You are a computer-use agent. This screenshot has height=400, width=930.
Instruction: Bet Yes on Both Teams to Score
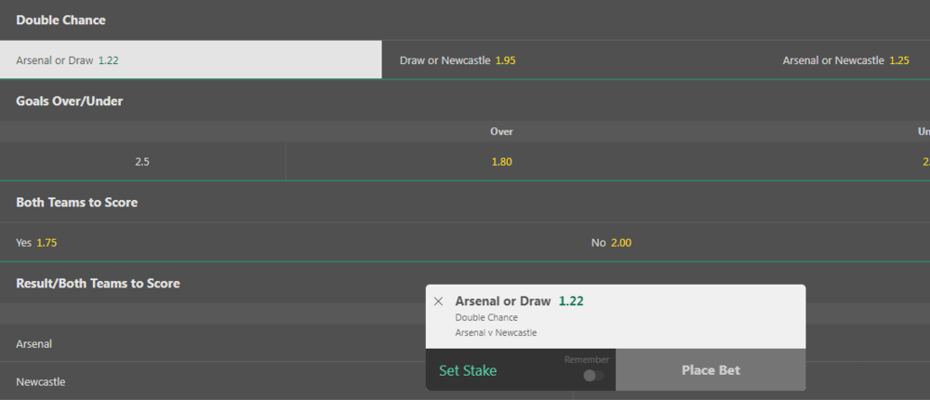tap(36, 243)
